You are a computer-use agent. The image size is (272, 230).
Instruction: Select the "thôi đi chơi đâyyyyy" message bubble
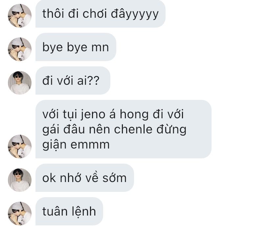[101, 13]
